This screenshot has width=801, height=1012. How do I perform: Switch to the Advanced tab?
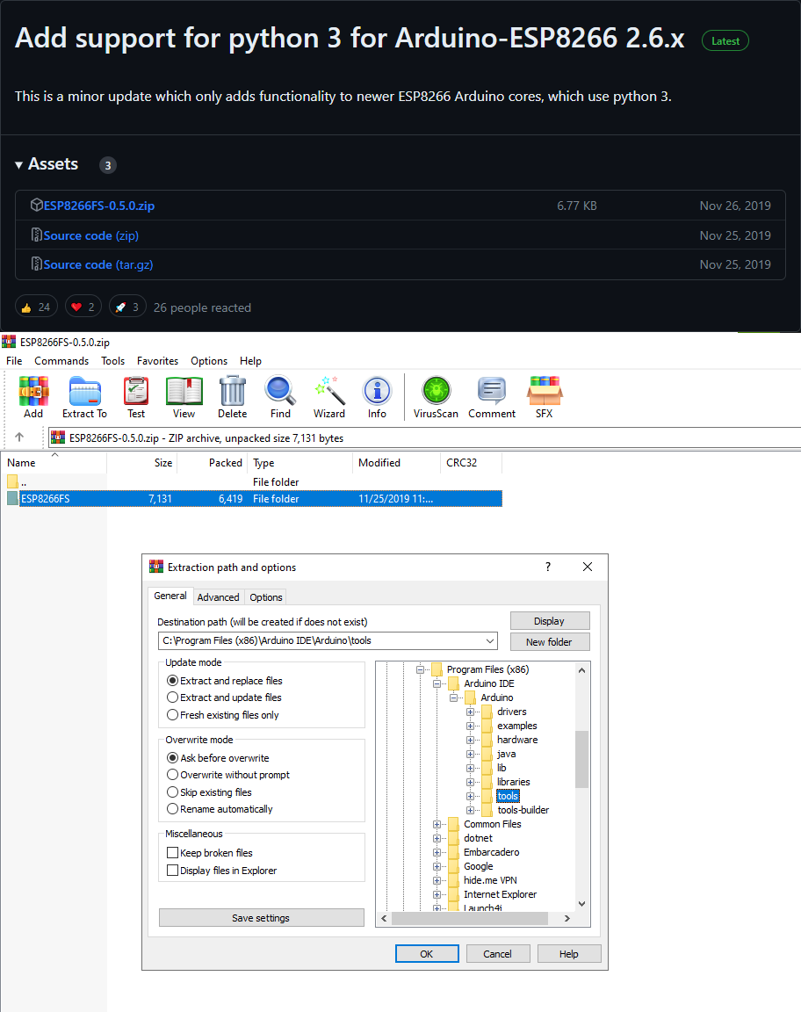218,597
